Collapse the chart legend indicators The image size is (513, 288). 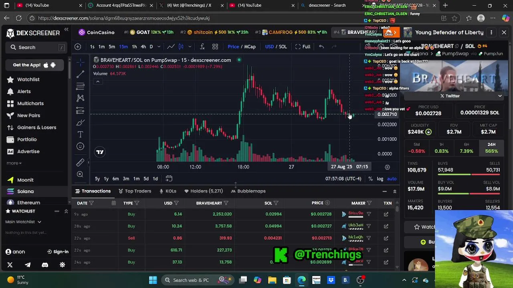pyautogui.click(x=97, y=82)
